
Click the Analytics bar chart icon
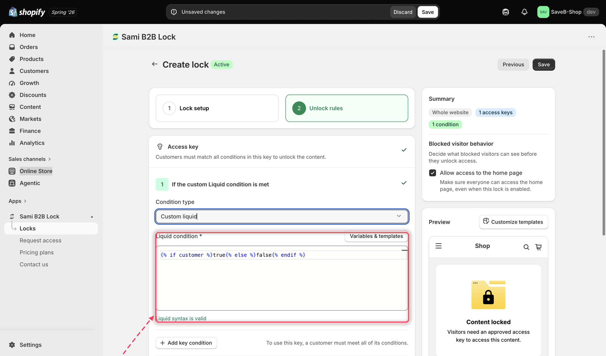12,143
